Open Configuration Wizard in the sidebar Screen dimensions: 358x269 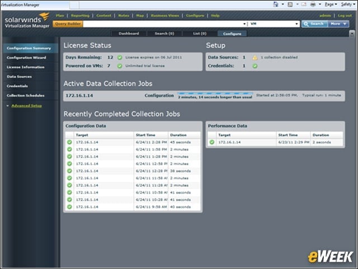coord(31,58)
